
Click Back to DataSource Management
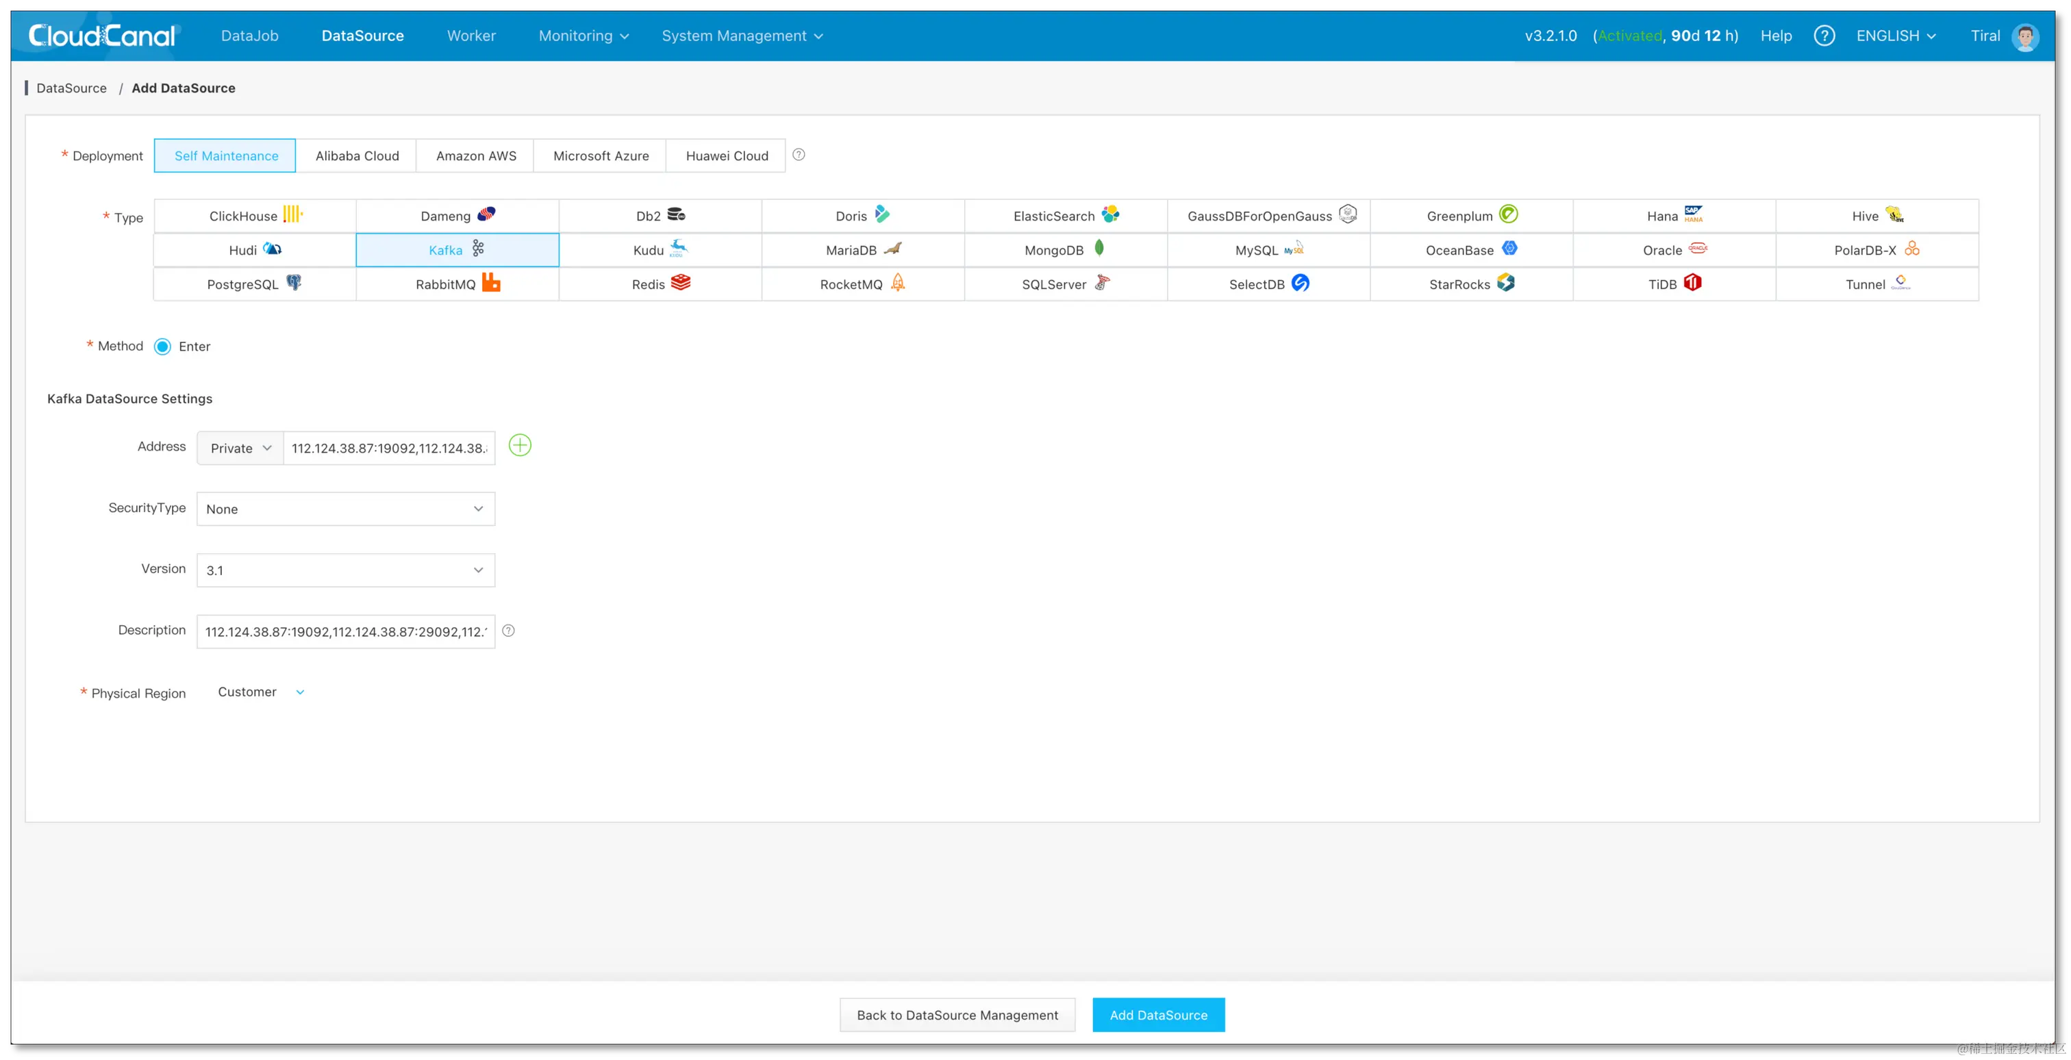pos(957,1014)
